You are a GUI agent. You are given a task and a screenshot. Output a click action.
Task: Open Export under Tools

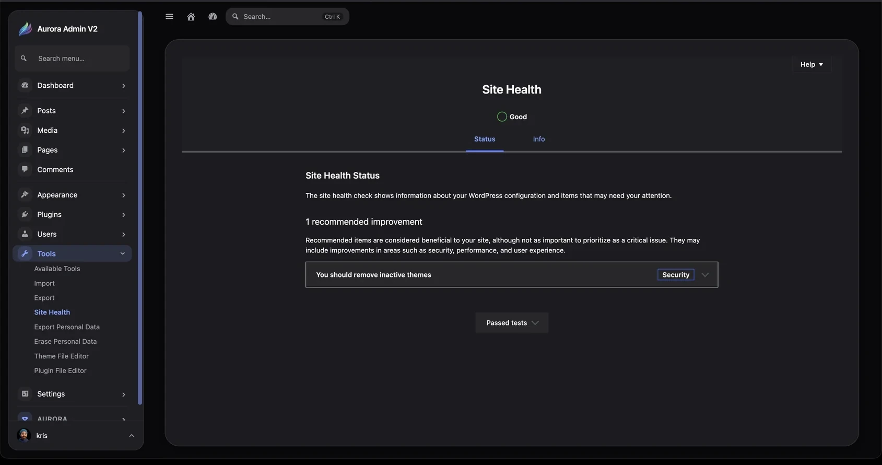(44, 298)
